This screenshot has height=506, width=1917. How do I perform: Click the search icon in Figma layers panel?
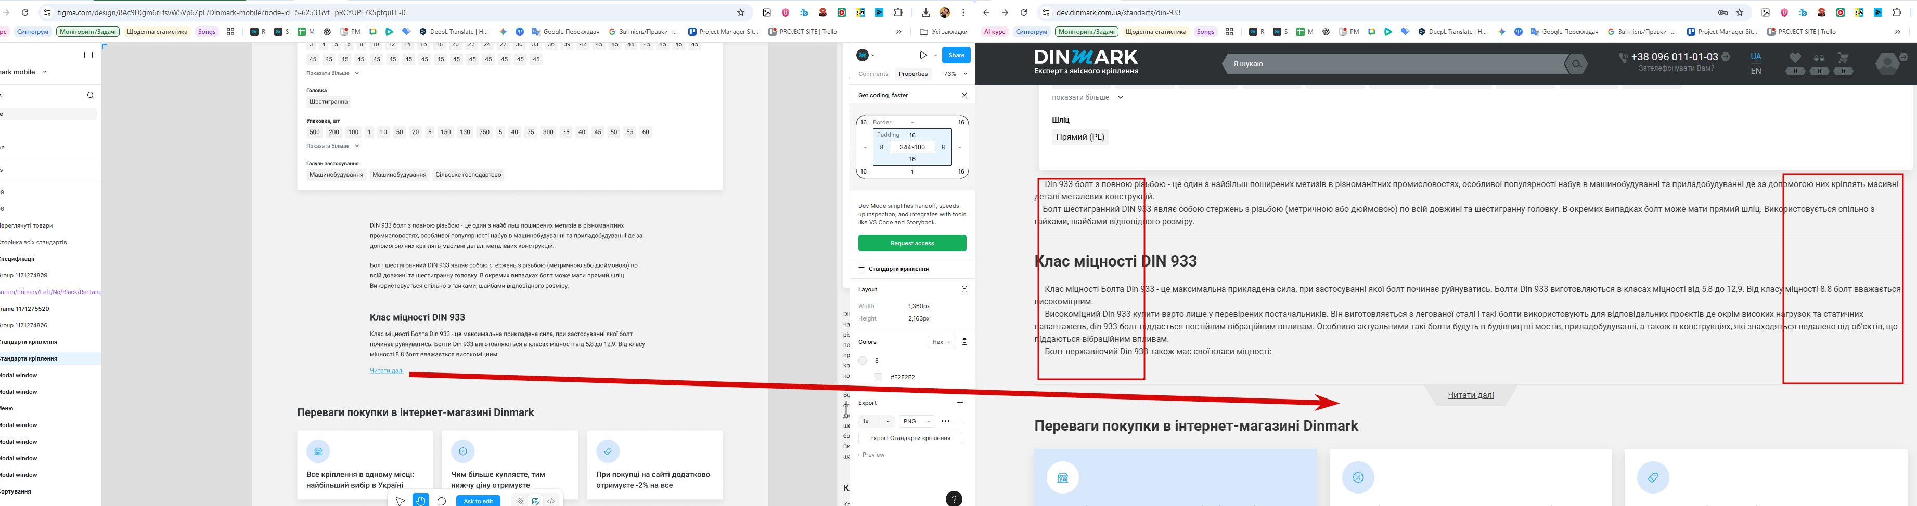90,96
